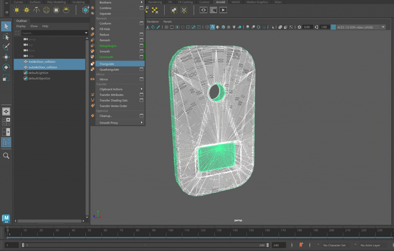The image size is (394, 251).
Task: Open the Cleanup option box
Action: click(142, 116)
